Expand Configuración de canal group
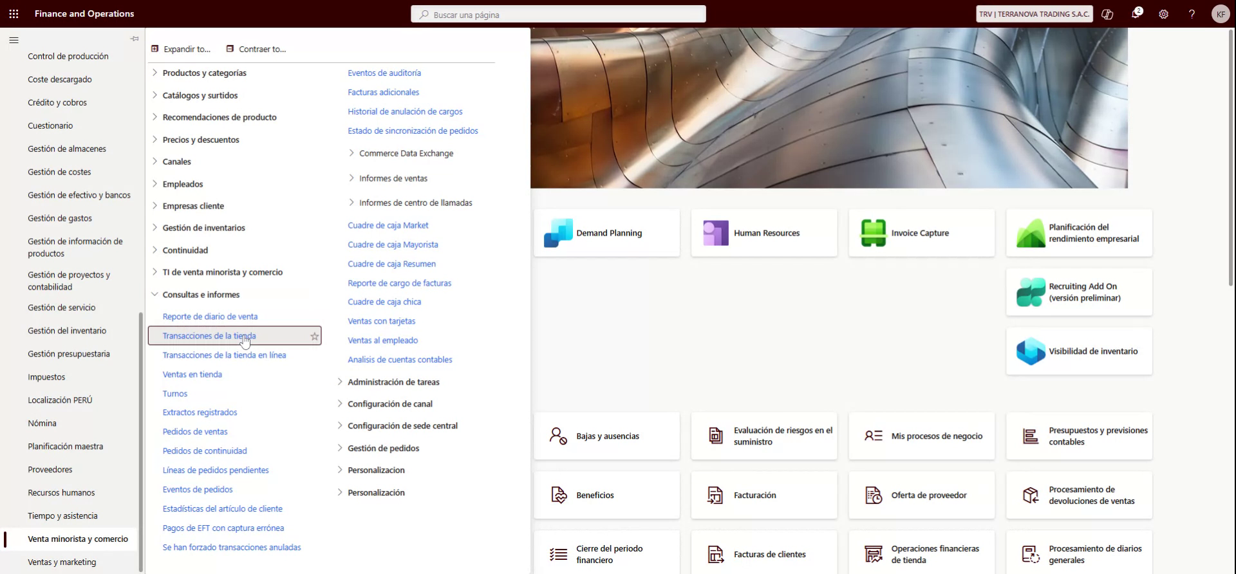The height and width of the screenshot is (574, 1236). pyautogui.click(x=340, y=404)
